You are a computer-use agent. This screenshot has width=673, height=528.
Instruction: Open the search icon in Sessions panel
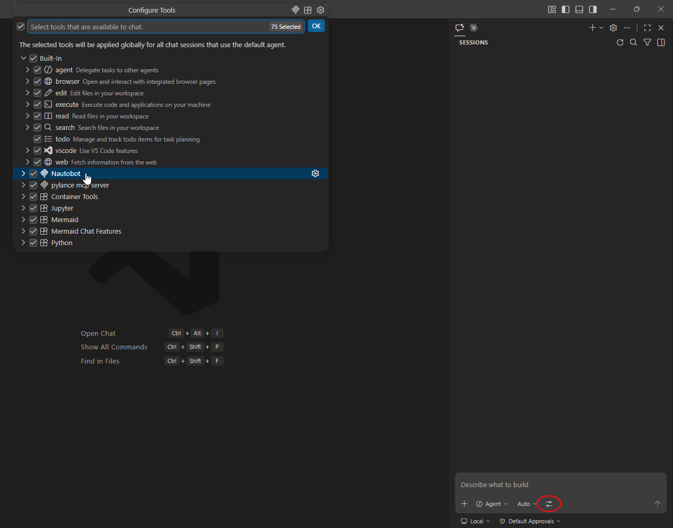tap(634, 42)
